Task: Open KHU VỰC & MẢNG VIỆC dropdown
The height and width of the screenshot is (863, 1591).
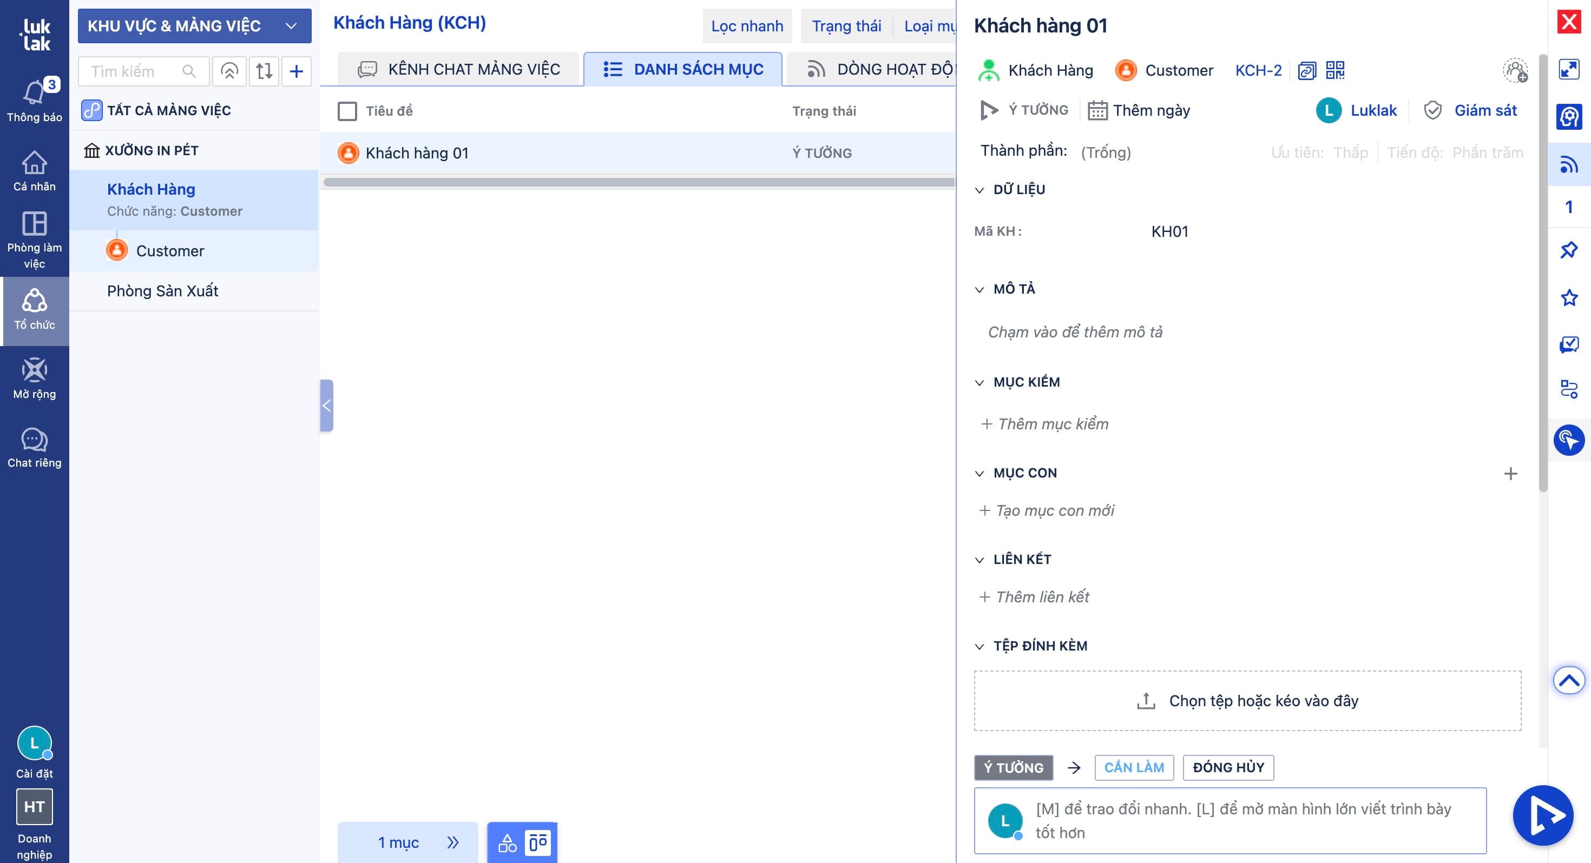Action: 194,26
